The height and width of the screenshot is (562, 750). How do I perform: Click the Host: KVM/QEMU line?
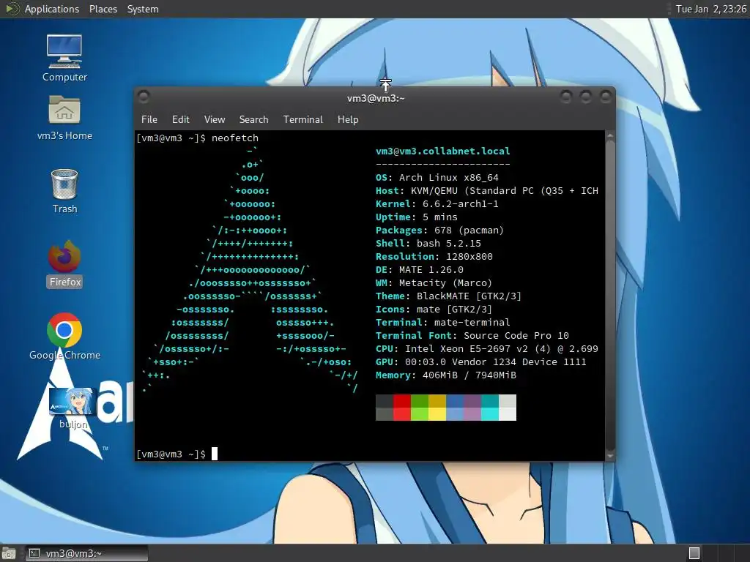tap(487, 191)
